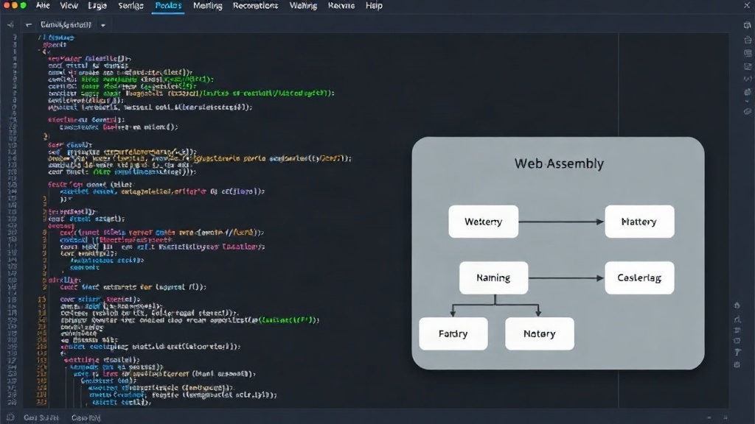The height and width of the screenshot is (424, 755).
Task: Click the back arrow in the toolbar
Action: (29, 24)
